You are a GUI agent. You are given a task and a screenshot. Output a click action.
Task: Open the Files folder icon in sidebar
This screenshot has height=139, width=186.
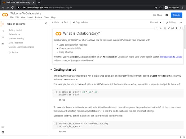tap(3, 44)
